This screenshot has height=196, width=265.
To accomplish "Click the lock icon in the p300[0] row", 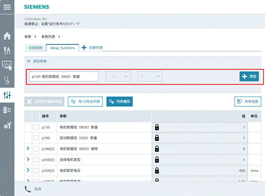I will coord(157,160).
